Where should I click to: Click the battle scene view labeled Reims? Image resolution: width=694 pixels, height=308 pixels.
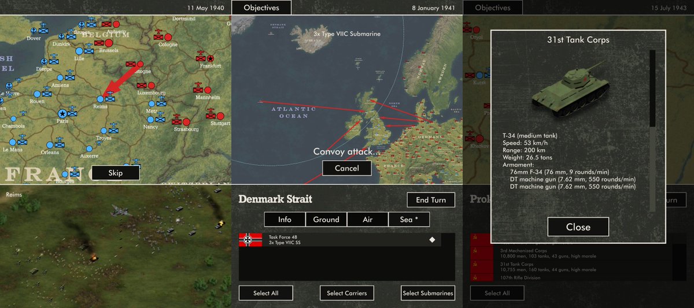tap(116, 247)
